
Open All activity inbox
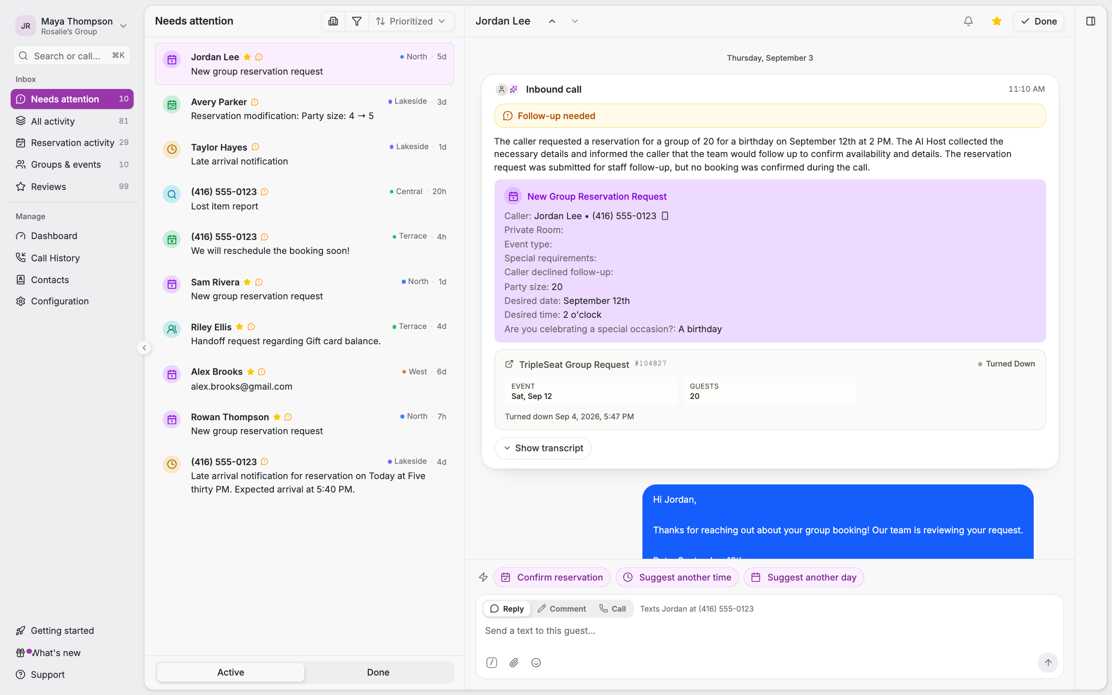point(72,121)
